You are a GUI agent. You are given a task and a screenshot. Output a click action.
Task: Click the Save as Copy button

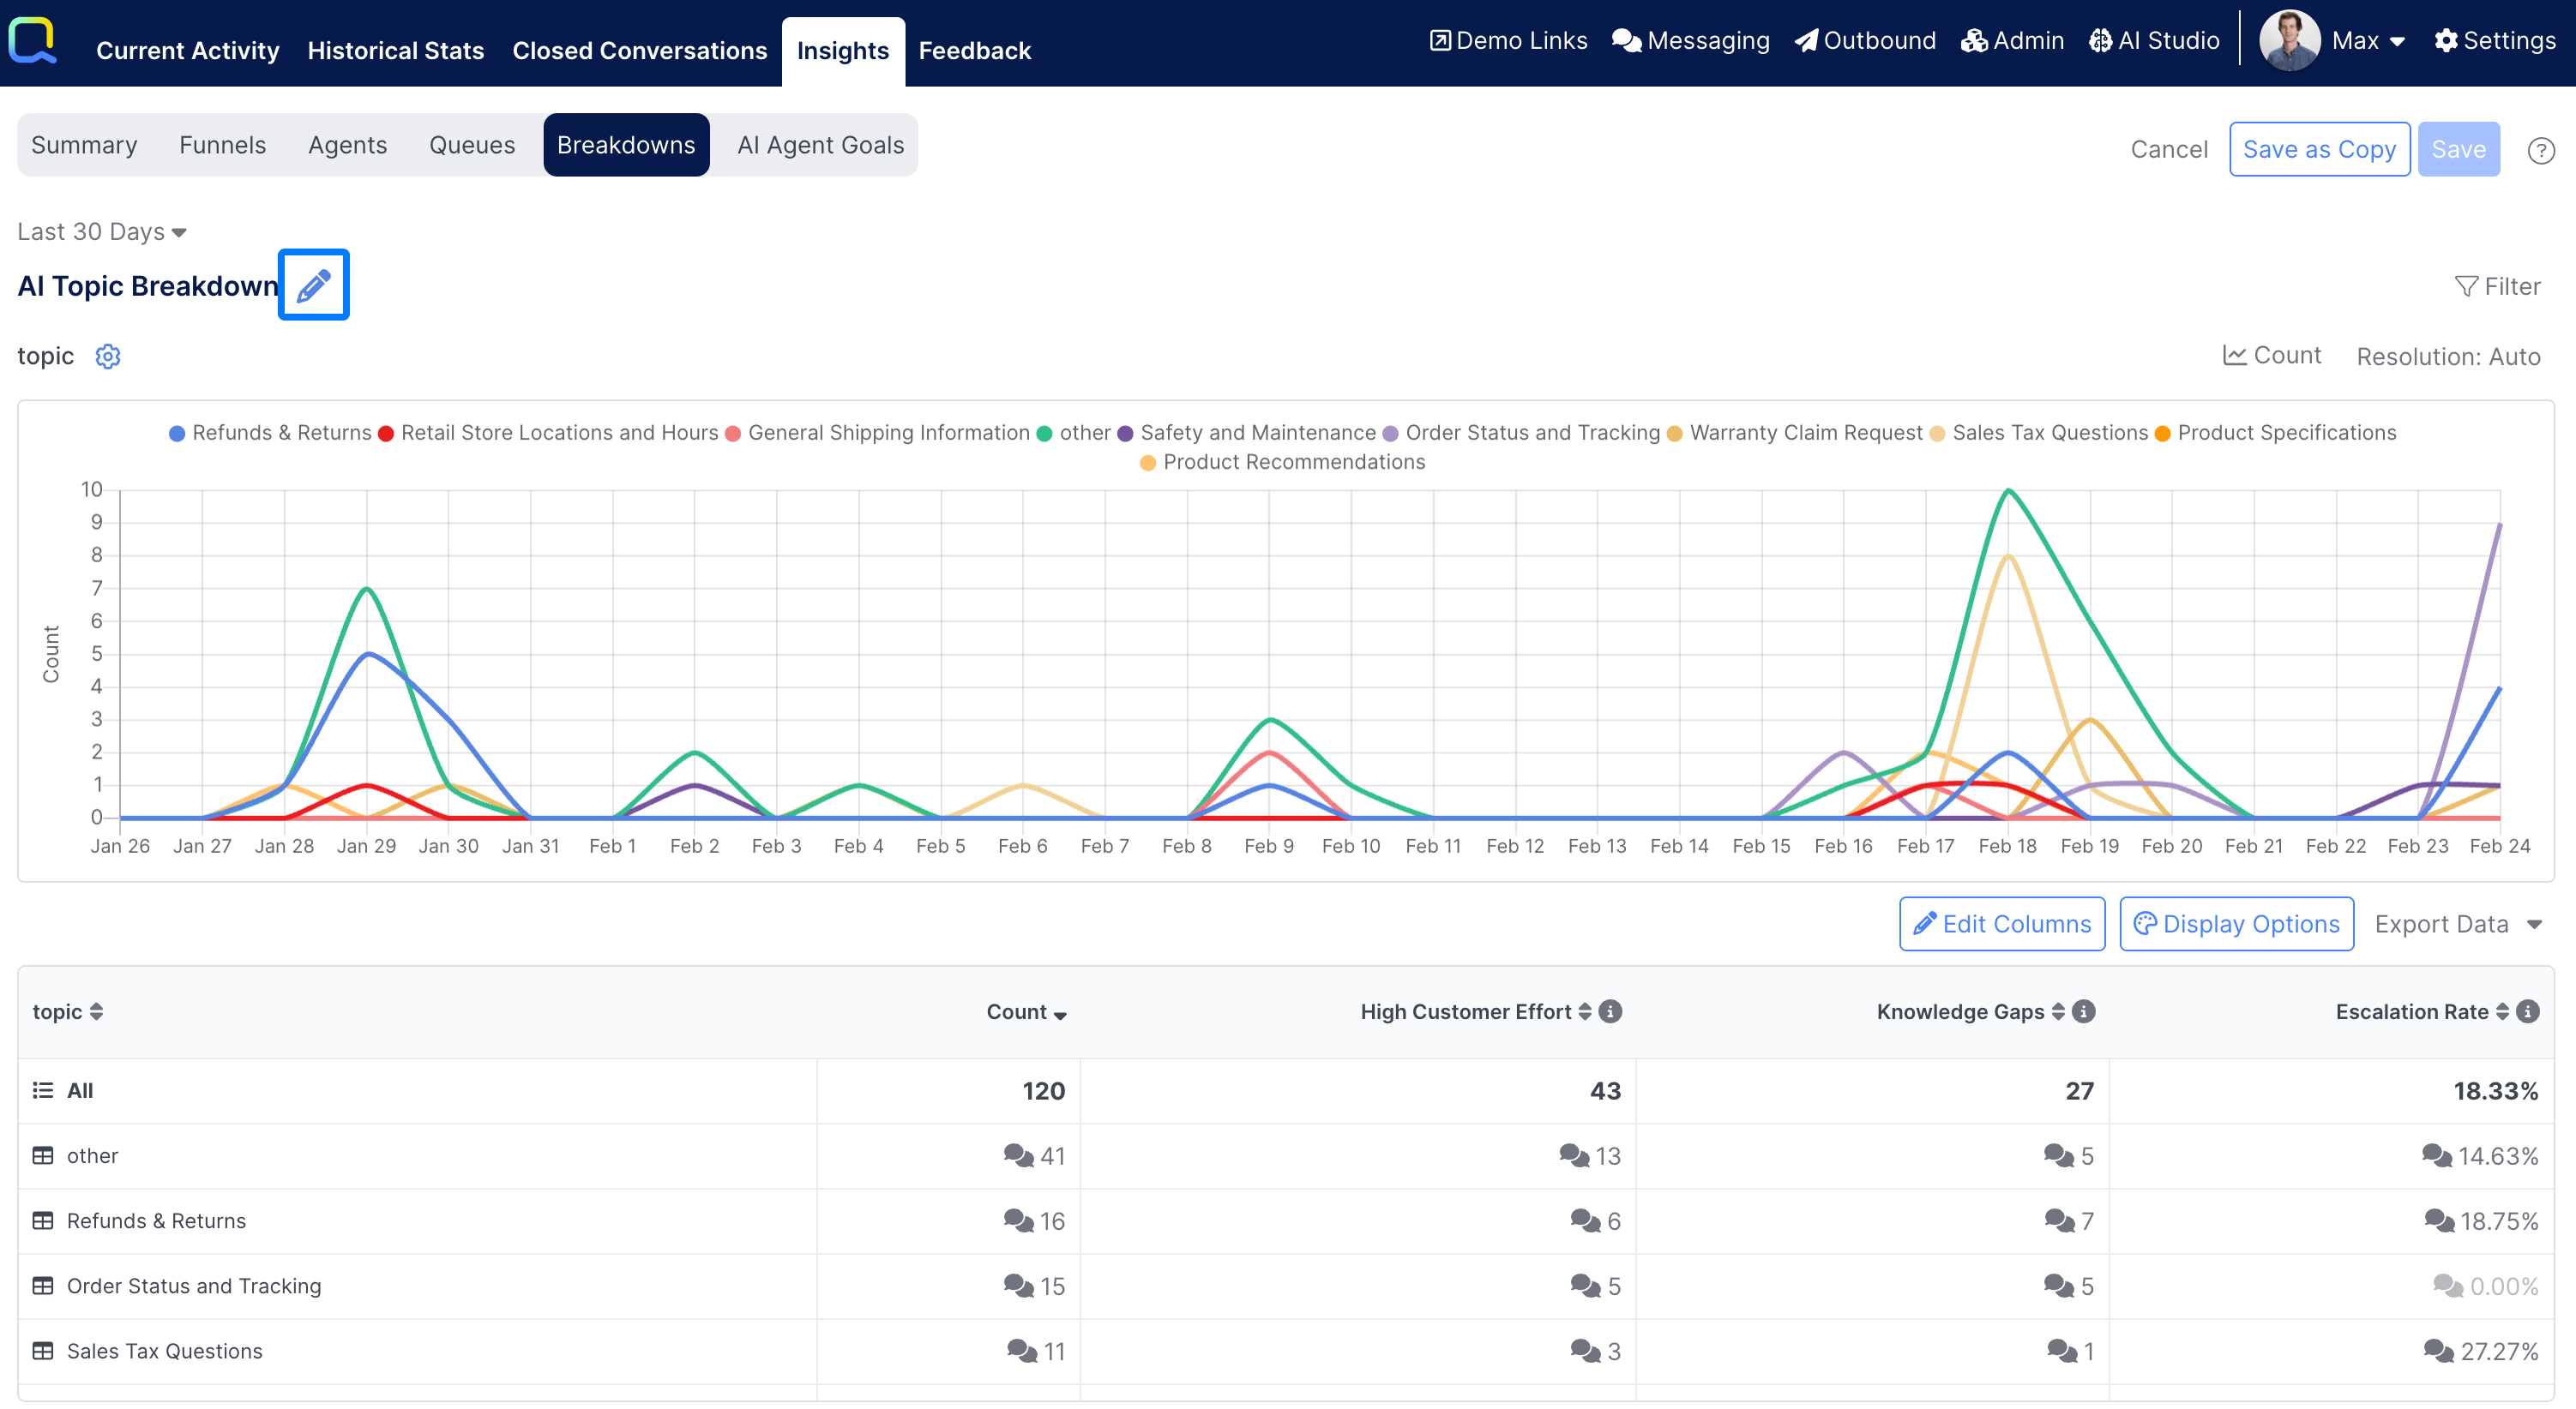point(2318,149)
